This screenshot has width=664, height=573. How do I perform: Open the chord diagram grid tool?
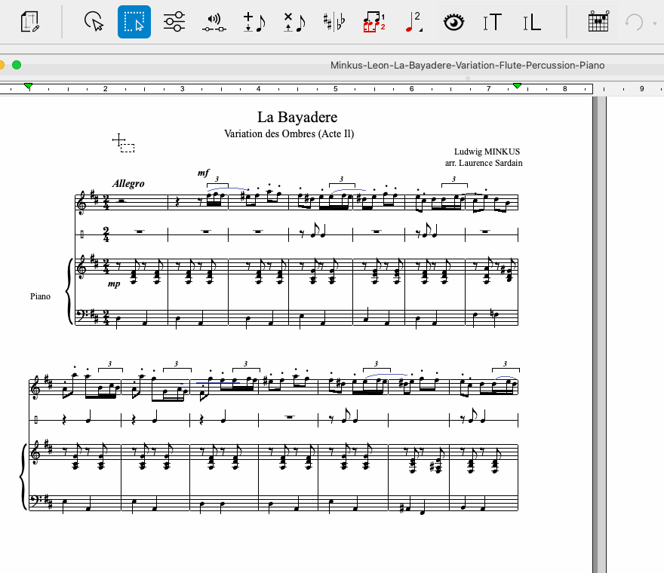click(x=598, y=22)
